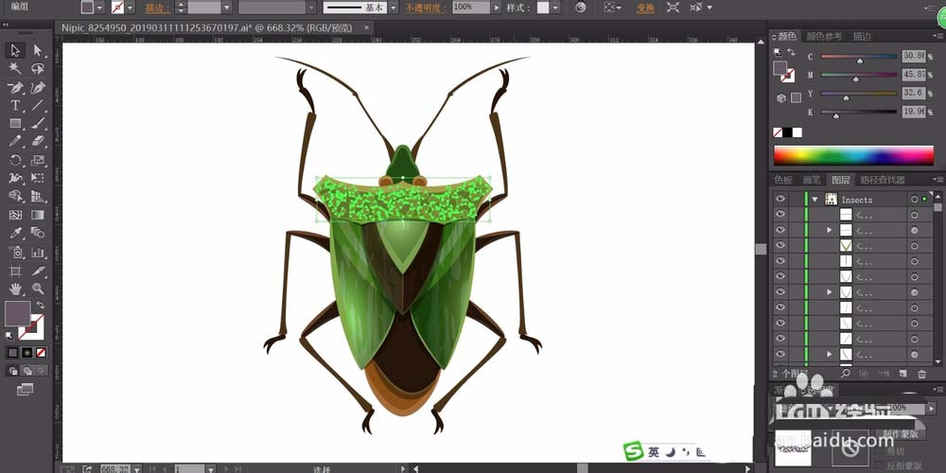
Task: Select the Selection (black arrow) tool
Action: coord(16,50)
